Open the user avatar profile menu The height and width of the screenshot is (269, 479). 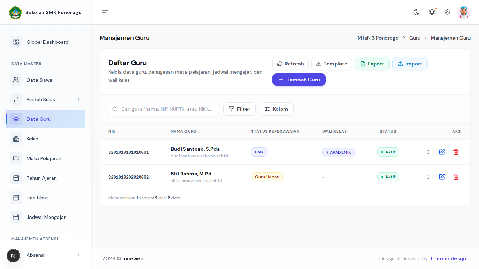[x=464, y=12]
